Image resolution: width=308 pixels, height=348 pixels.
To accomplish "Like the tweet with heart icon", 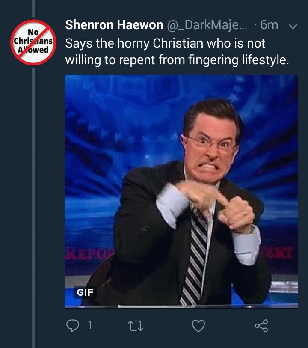I will click(198, 326).
